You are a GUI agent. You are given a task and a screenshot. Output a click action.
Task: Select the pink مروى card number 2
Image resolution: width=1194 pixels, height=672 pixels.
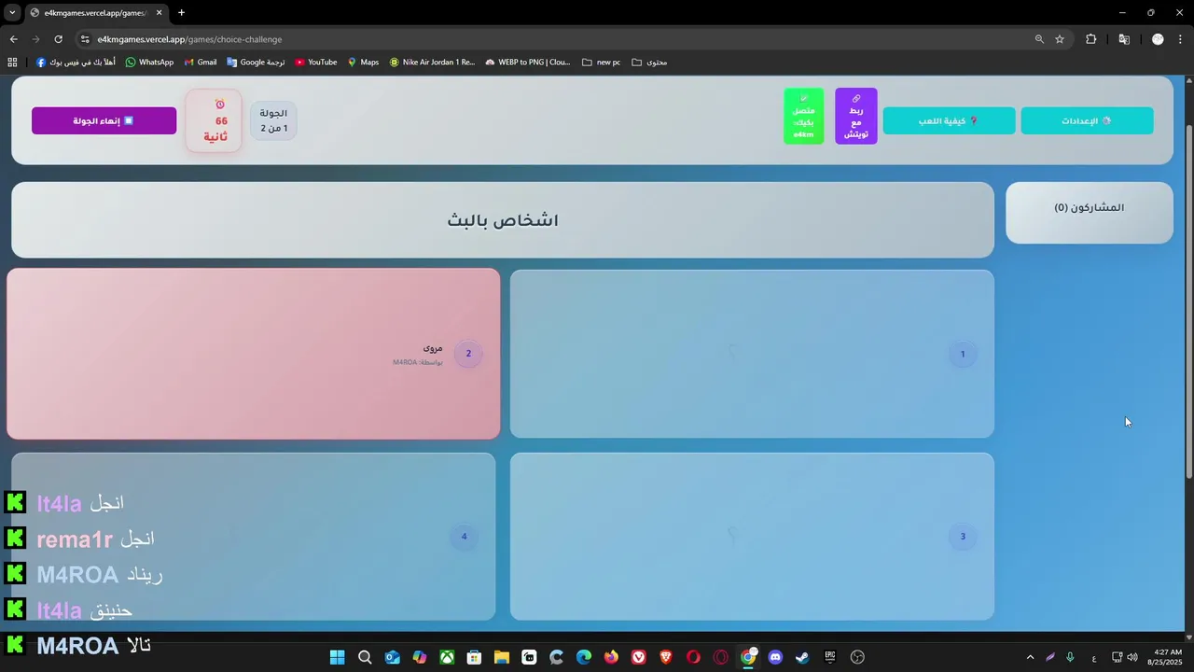tap(253, 354)
